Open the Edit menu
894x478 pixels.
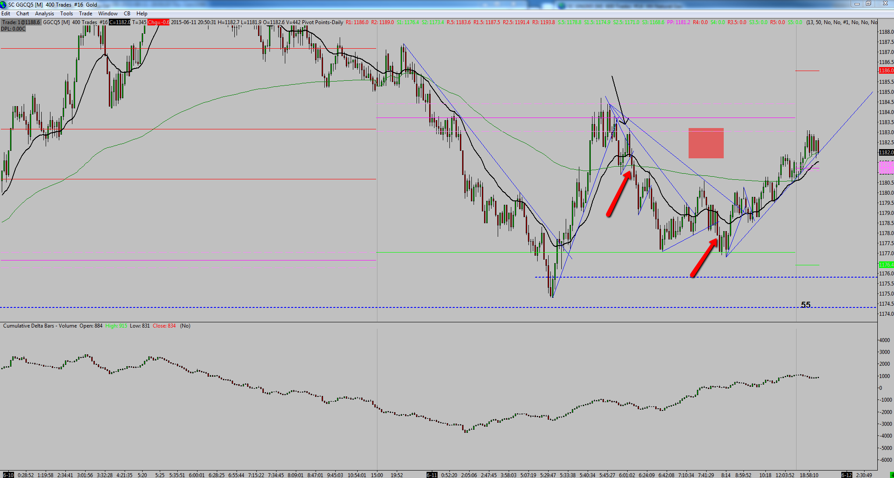[x=6, y=14]
